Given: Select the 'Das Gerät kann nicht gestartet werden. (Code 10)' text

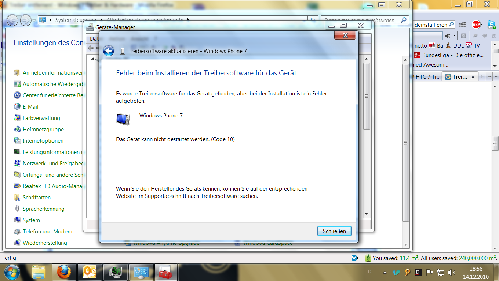Looking at the screenshot, I should [x=175, y=139].
